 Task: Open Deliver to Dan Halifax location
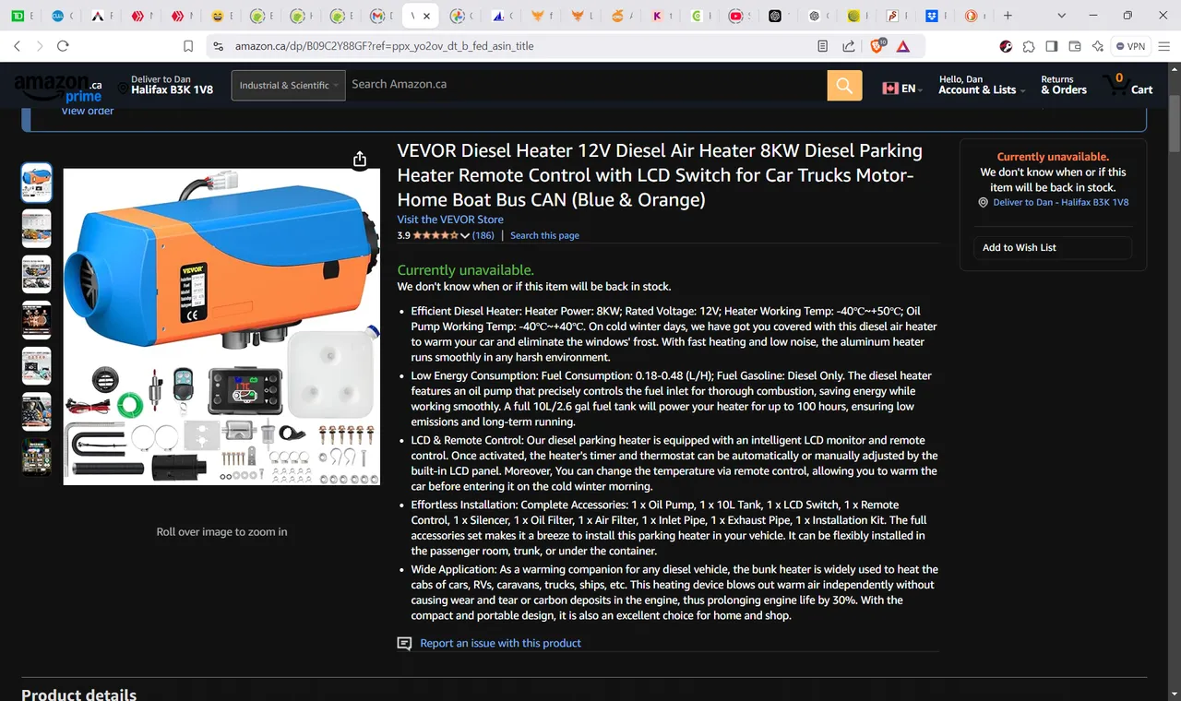tap(166, 85)
